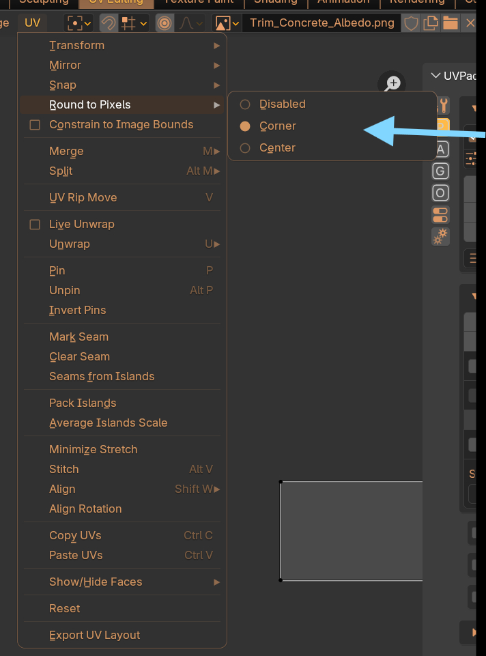Select the 'A' tab icon in sidebar
486x656 pixels.
click(x=441, y=149)
